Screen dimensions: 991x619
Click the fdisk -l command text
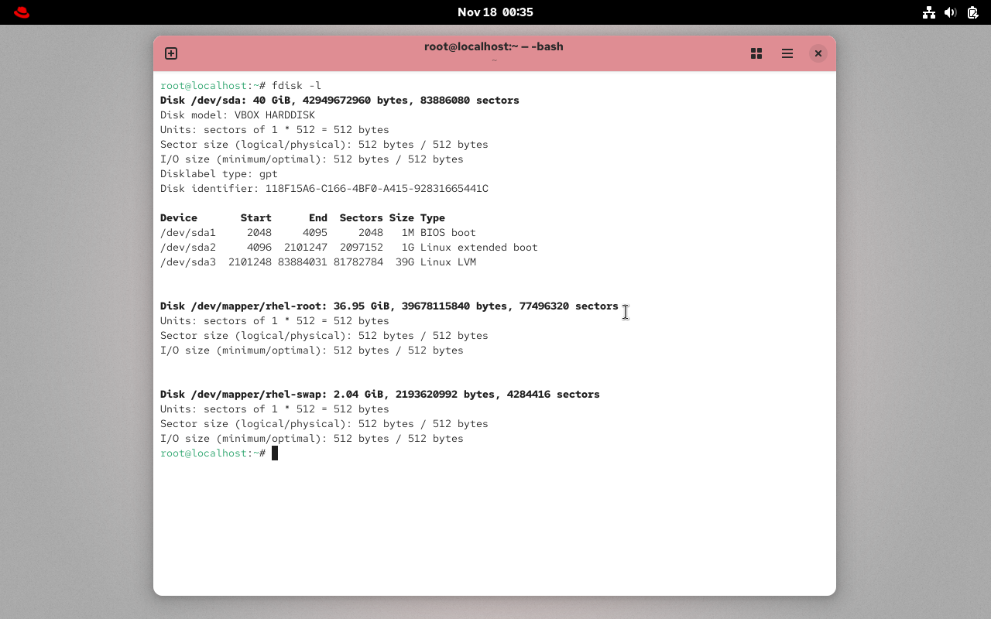[x=296, y=86]
